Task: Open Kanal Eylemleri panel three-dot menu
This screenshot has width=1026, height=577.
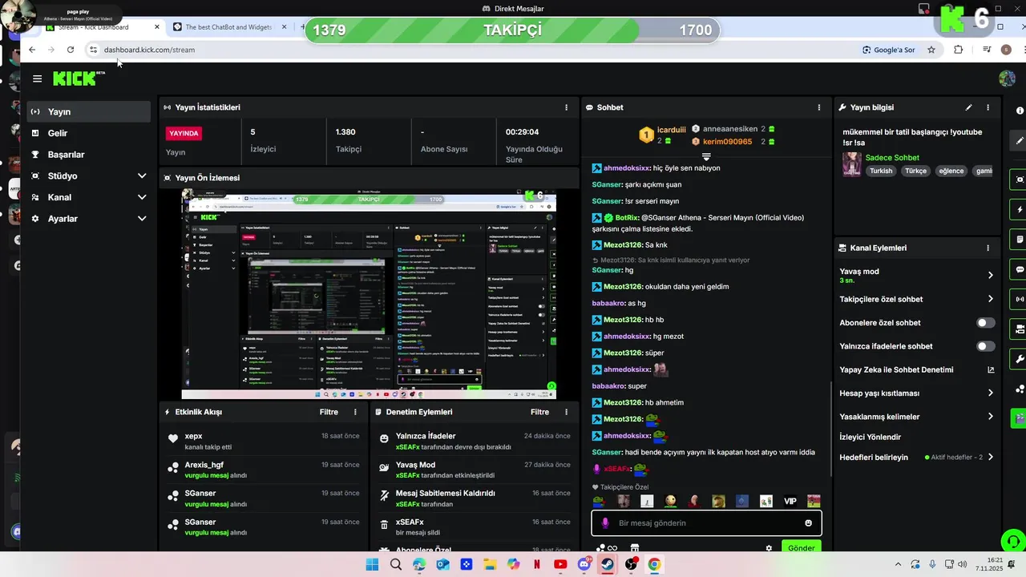Action: (x=988, y=248)
